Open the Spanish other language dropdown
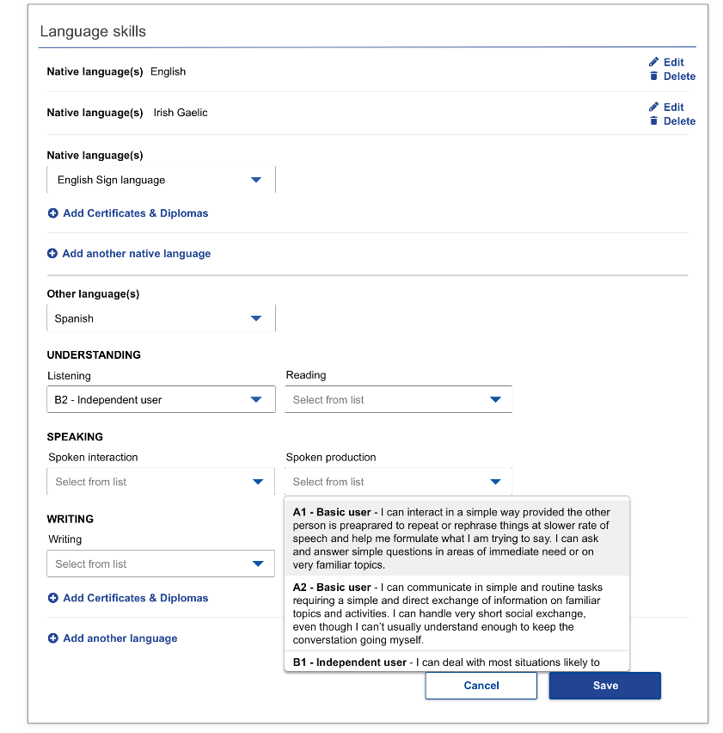 161,318
